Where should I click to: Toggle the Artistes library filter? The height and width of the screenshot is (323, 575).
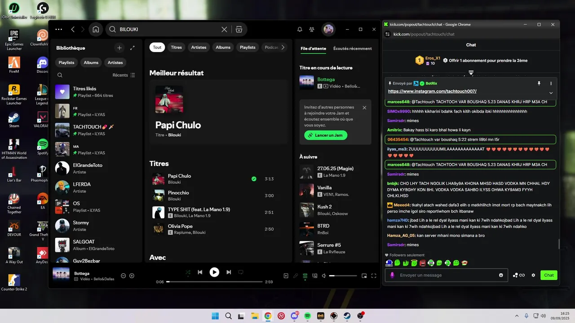point(115,62)
